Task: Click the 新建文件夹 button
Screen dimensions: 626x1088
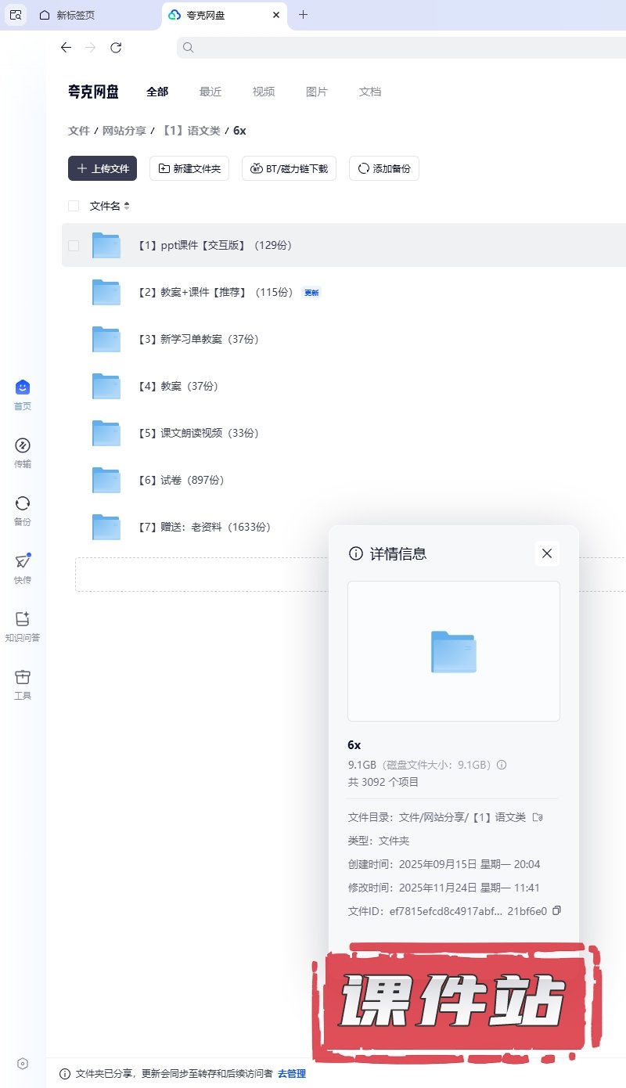Action: coord(189,168)
